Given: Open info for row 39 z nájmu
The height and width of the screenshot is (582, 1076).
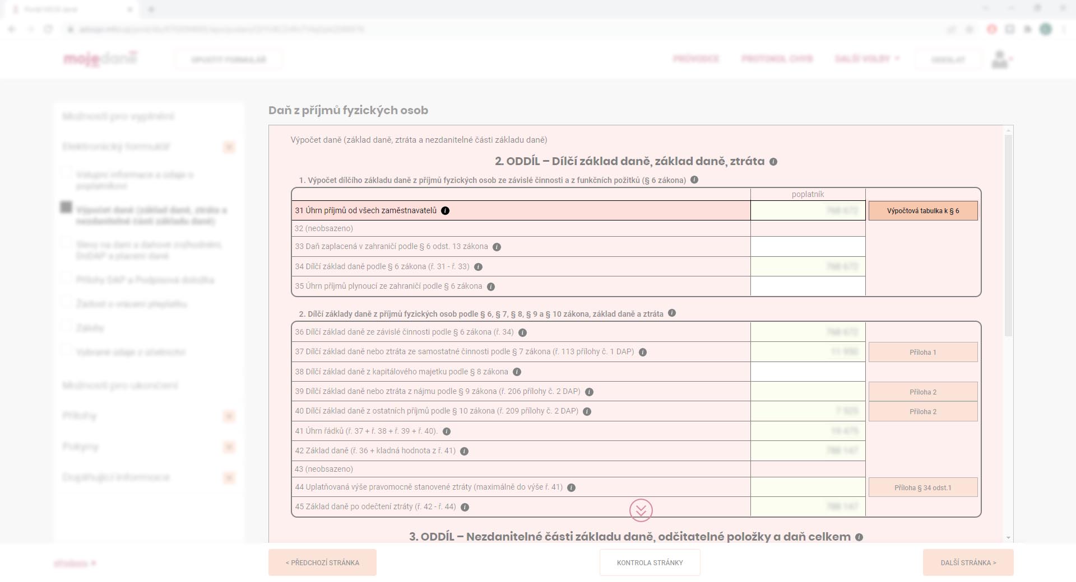Looking at the screenshot, I should (589, 392).
